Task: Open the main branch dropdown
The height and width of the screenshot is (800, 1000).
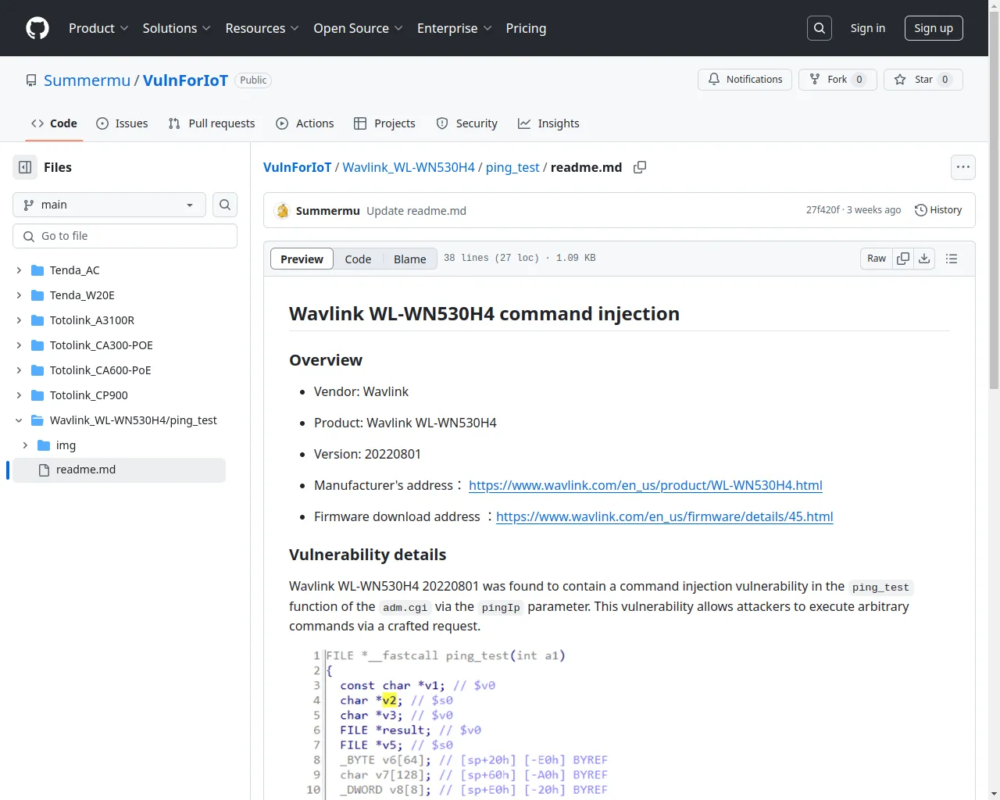Action: coord(109,205)
